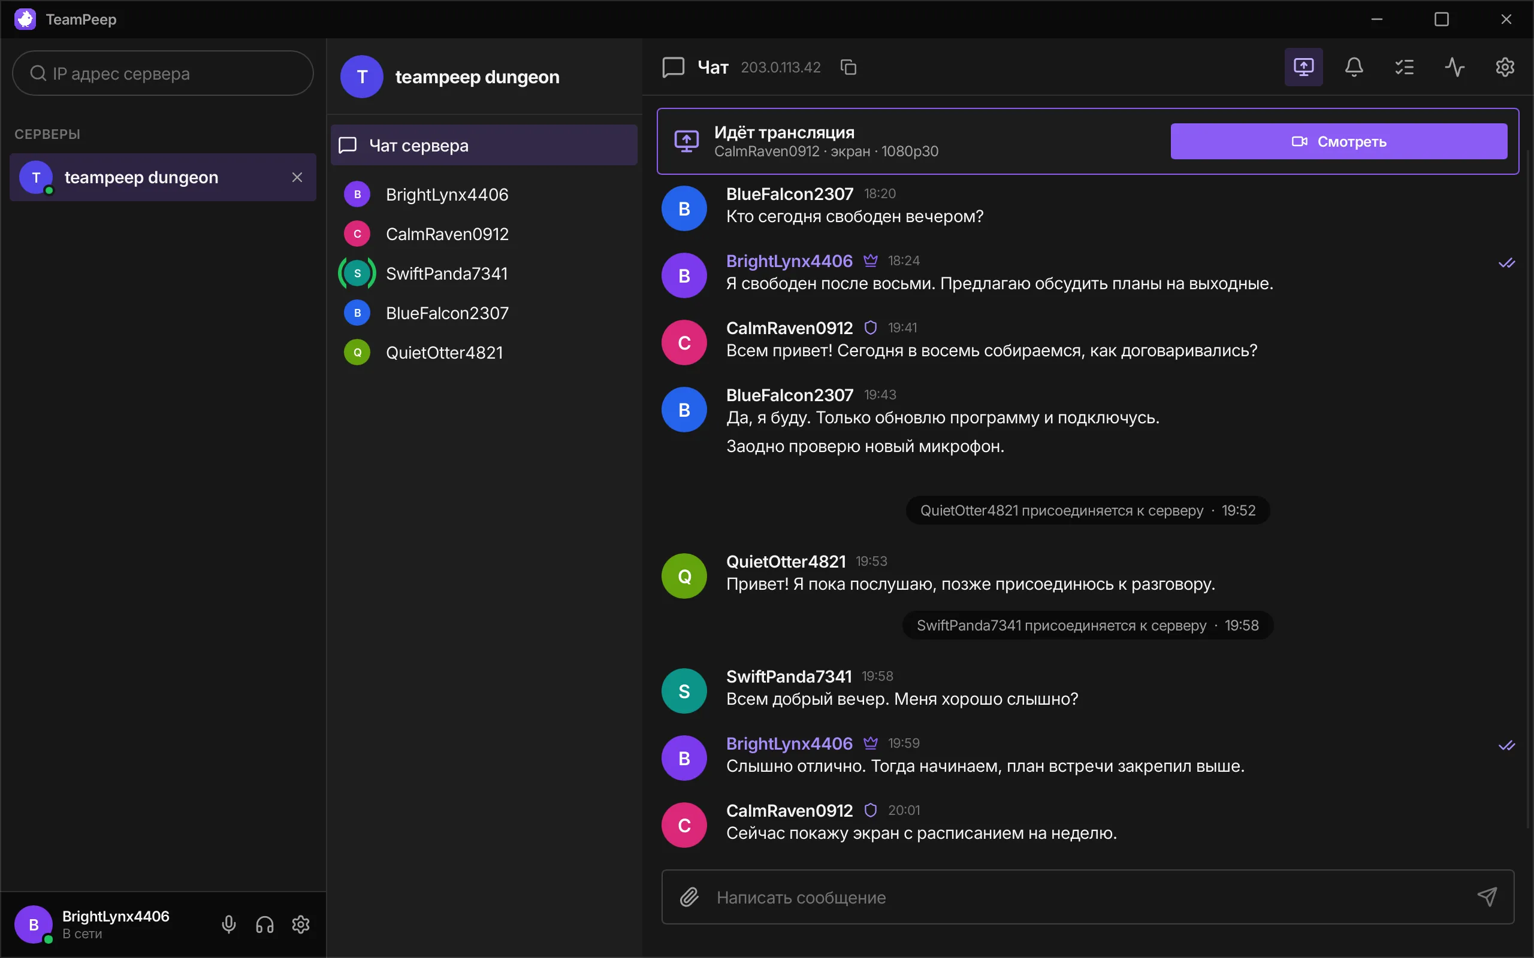Open the checklist icon in chat header

point(1404,67)
